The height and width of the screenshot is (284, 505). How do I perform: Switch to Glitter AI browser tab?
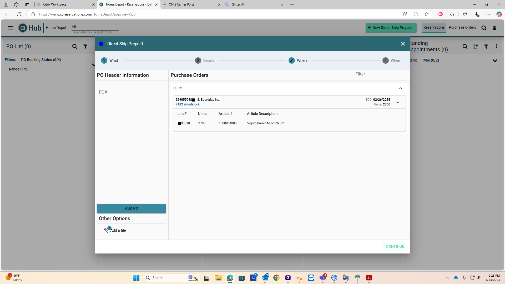click(255, 4)
